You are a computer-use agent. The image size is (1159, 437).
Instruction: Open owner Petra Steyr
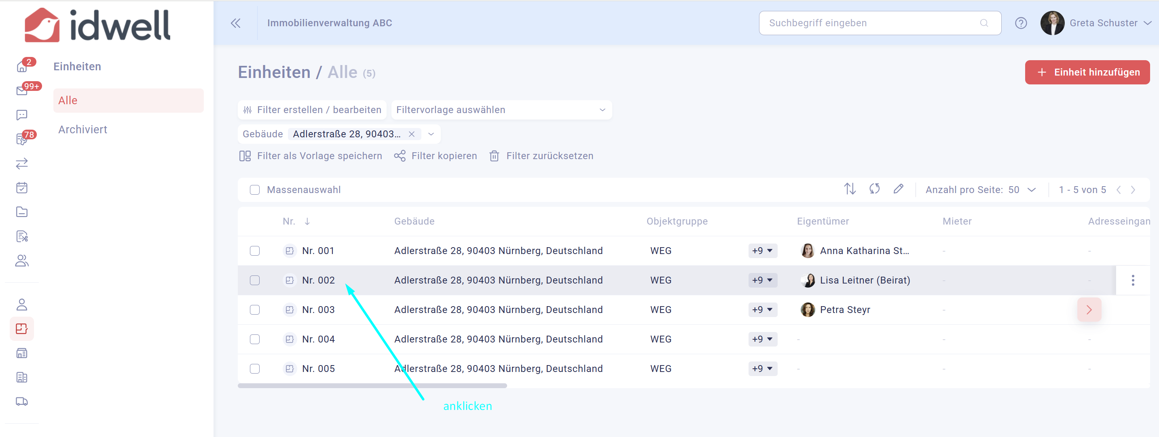(x=845, y=309)
